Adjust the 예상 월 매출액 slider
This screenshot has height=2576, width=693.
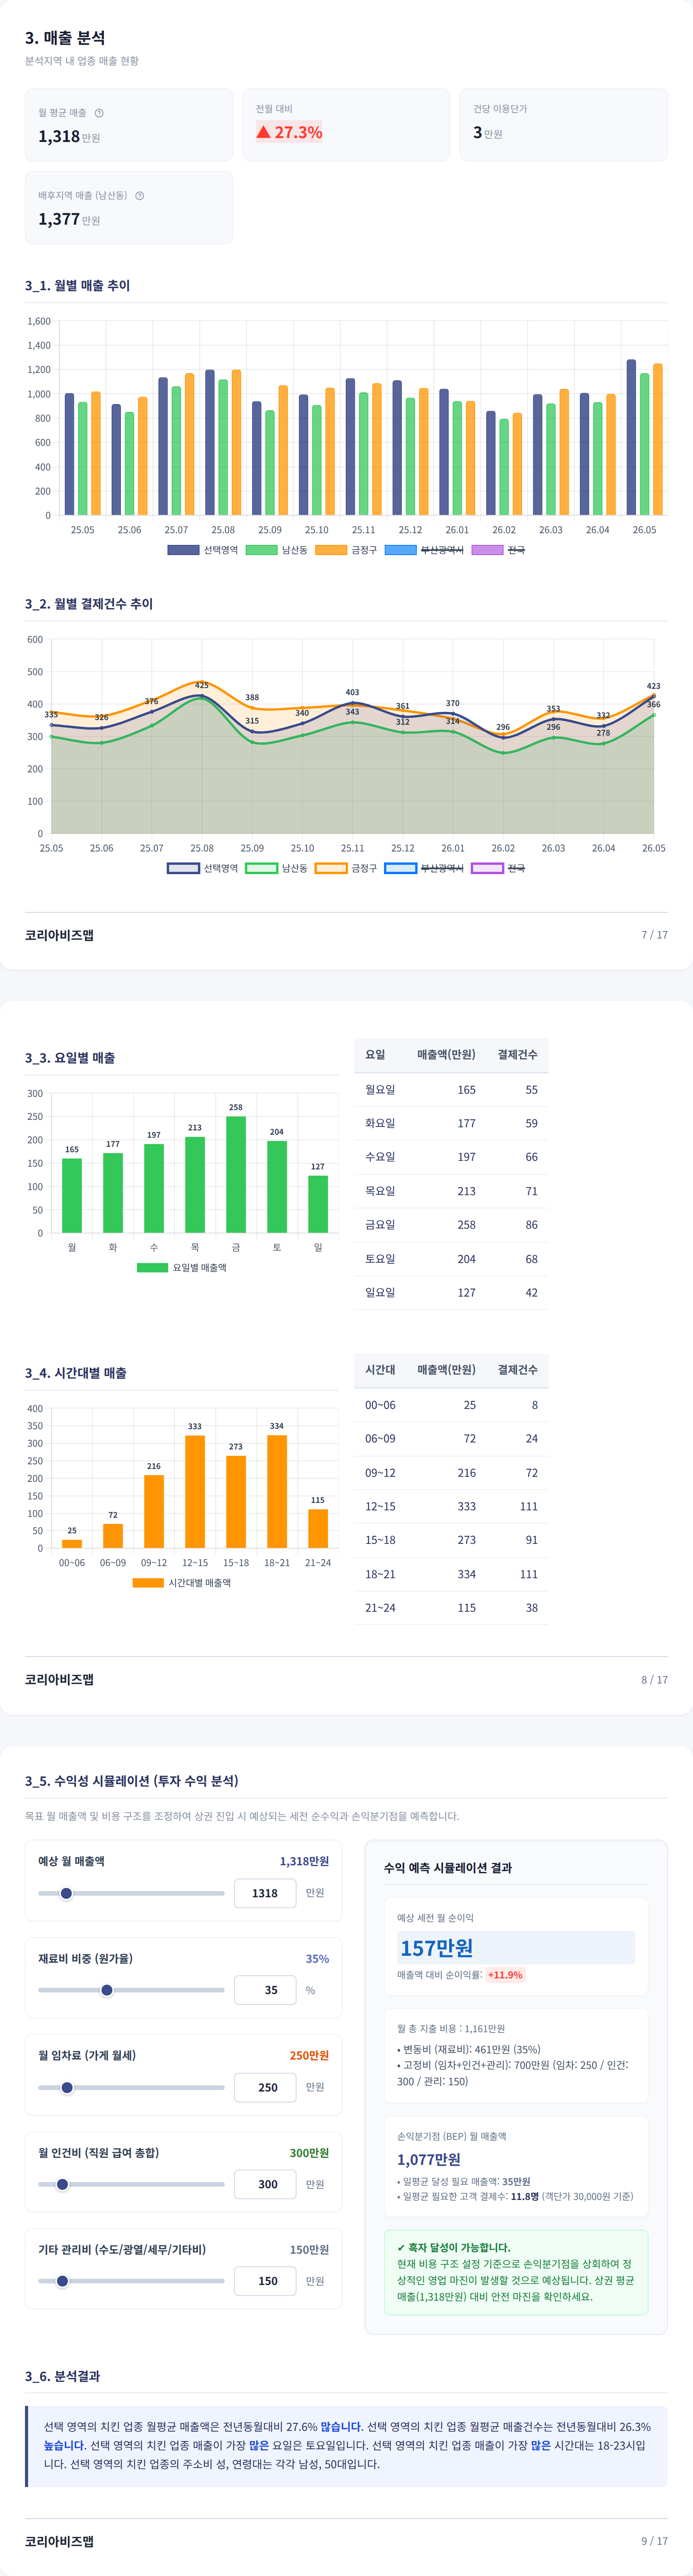pyautogui.click(x=131, y=1893)
